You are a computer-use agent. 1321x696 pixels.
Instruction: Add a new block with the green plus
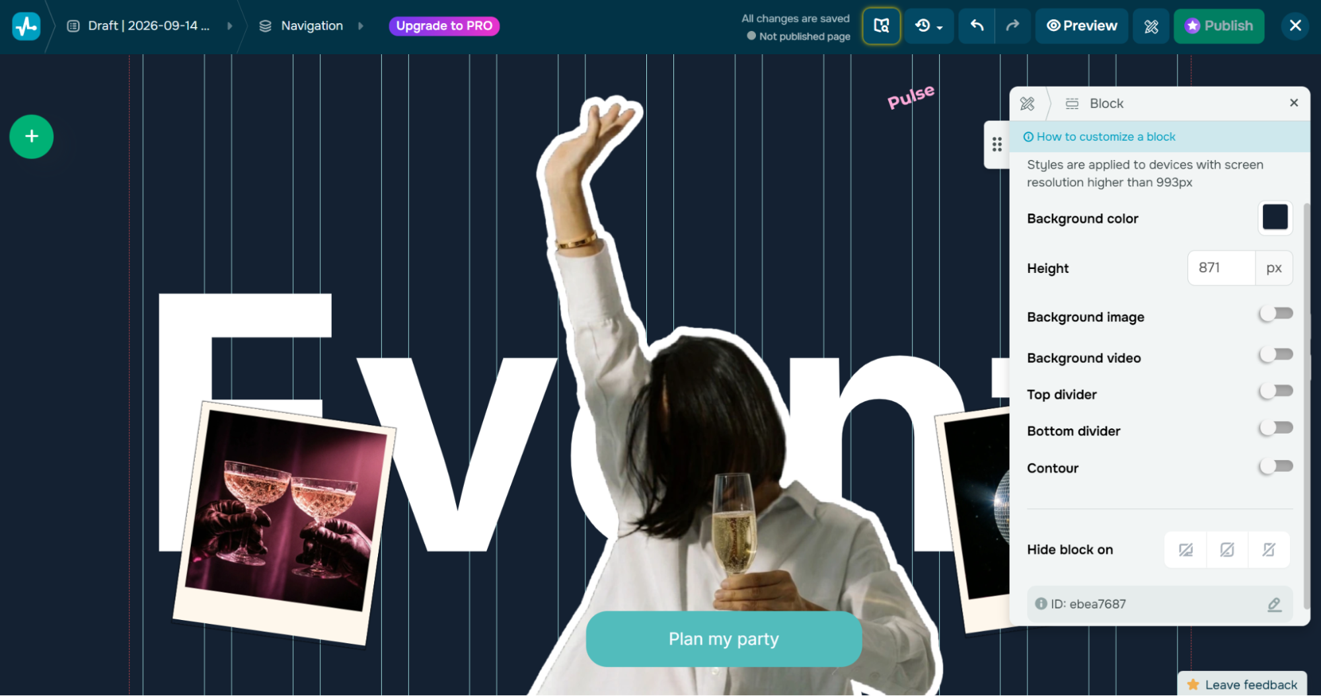coord(31,137)
